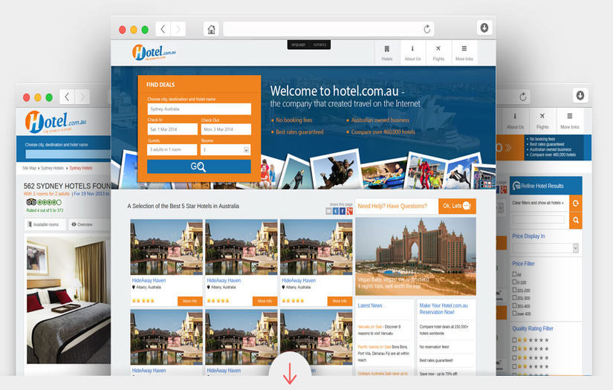Viewport: 613px width, 390px height.
Task: Click 'Clear filters and show all hotels' link
Action: click(538, 203)
